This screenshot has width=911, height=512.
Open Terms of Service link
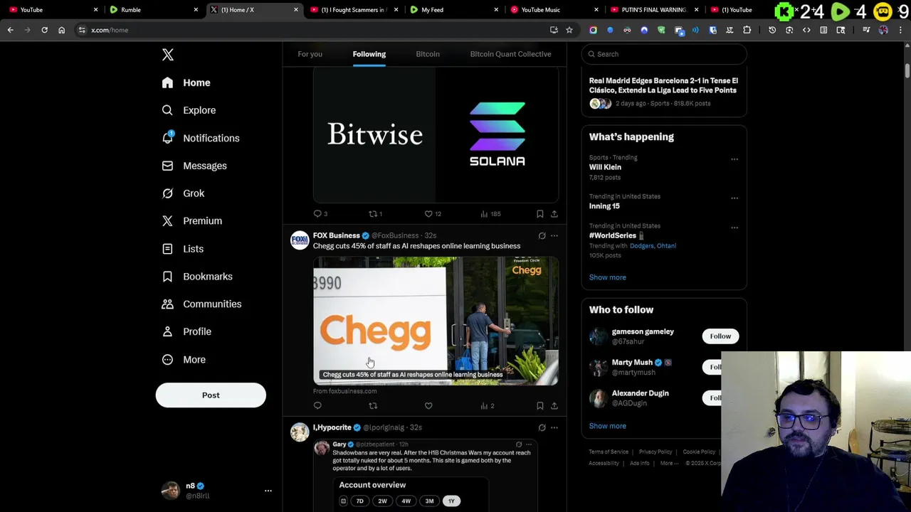point(609,452)
